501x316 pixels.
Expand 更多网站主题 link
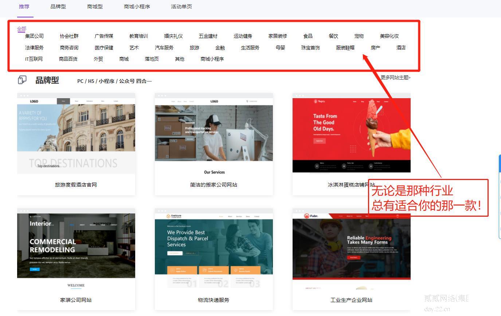pos(395,77)
